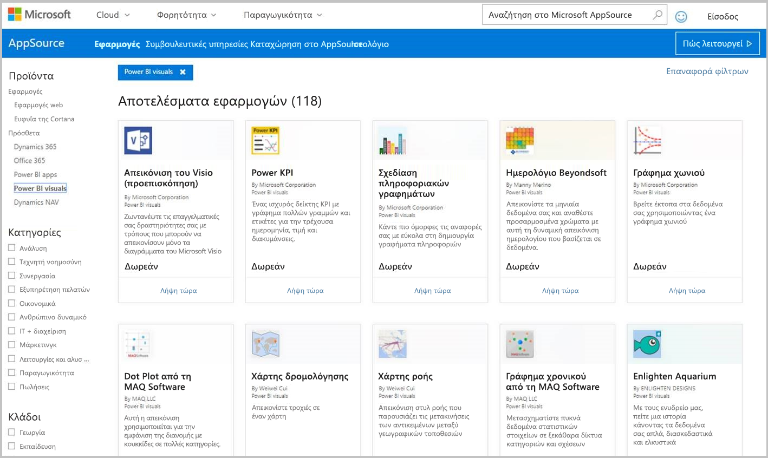Open the Power KPI card title

point(272,173)
